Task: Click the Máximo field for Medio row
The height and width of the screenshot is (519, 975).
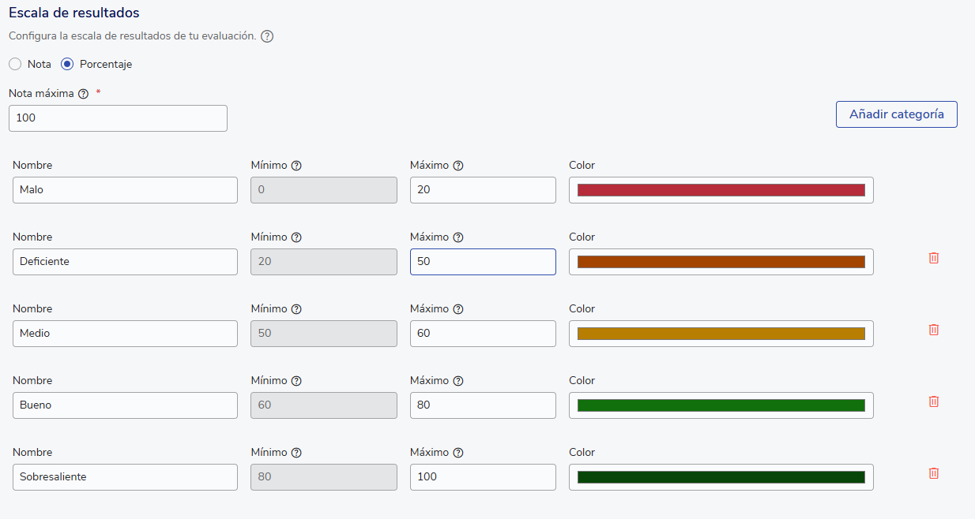Action: (483, 334)
